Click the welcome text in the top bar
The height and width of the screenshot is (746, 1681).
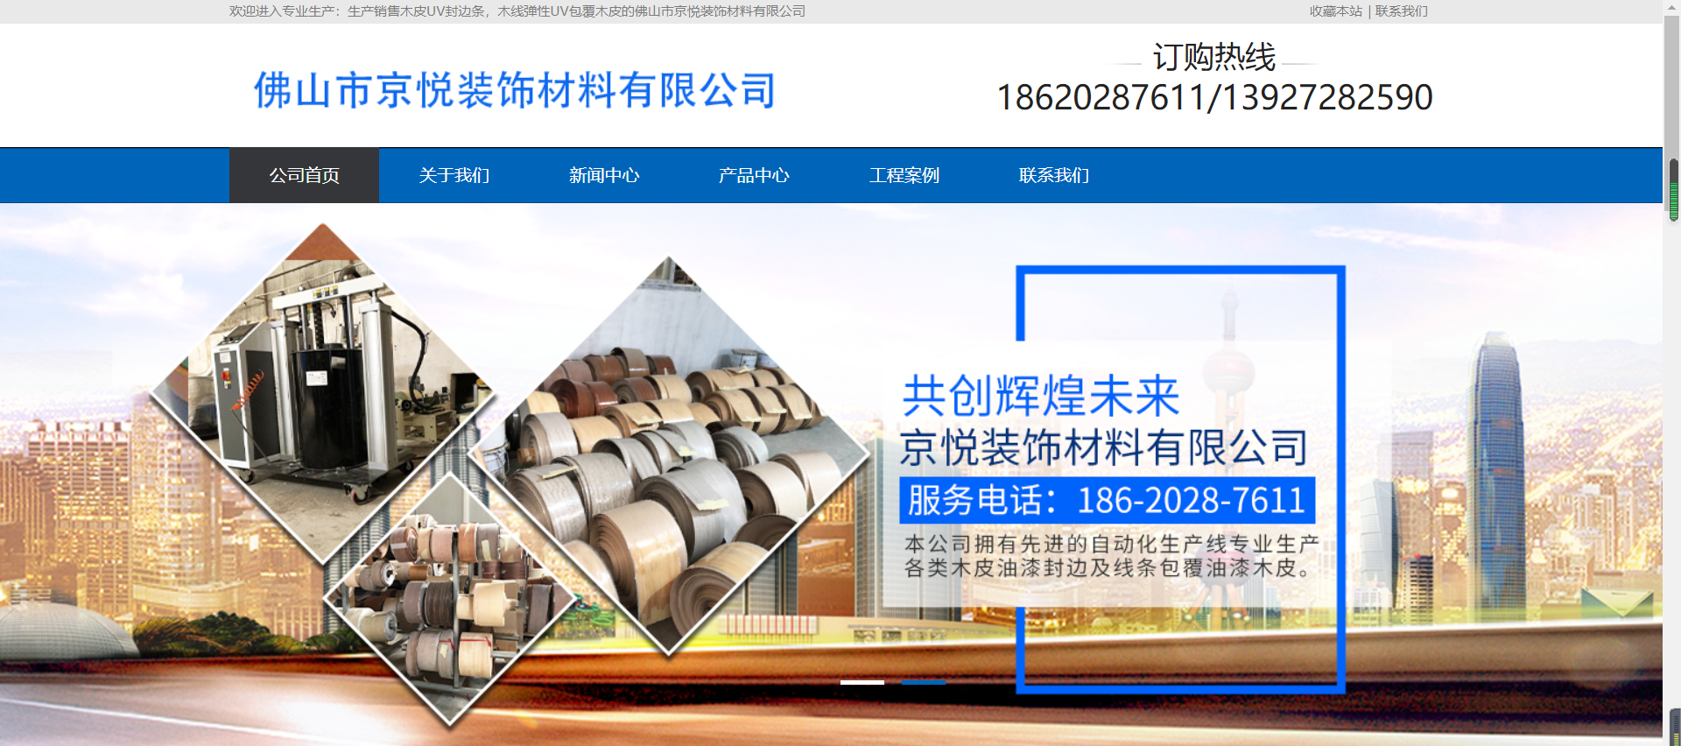[517, 11]
